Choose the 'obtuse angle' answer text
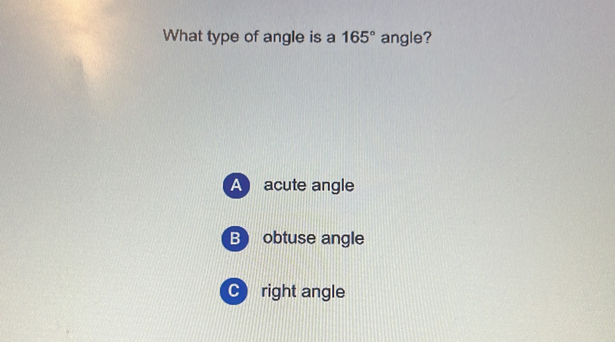 [x=313, y=239]
